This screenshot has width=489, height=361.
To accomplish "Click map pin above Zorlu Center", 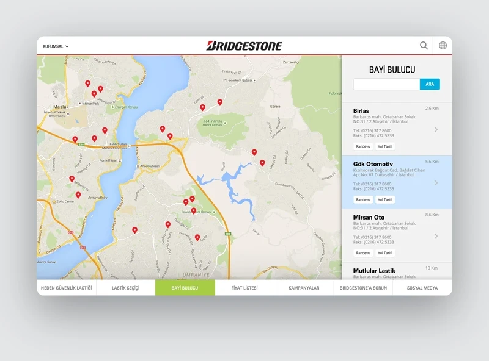I will click(x=78, y=195).
